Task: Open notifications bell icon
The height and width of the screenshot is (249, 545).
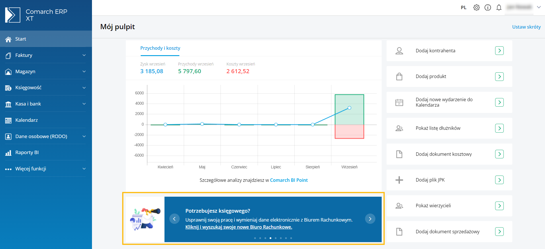Action: pyautogui.click(x=499, y=8)
